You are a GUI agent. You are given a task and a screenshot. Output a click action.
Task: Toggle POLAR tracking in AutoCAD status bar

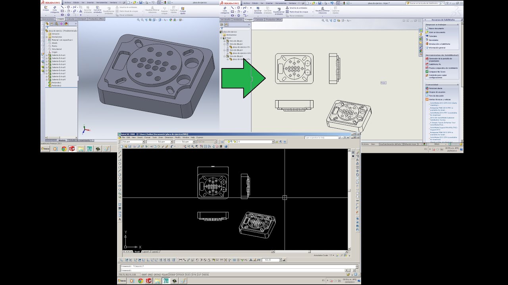click(x=165, y=275)
